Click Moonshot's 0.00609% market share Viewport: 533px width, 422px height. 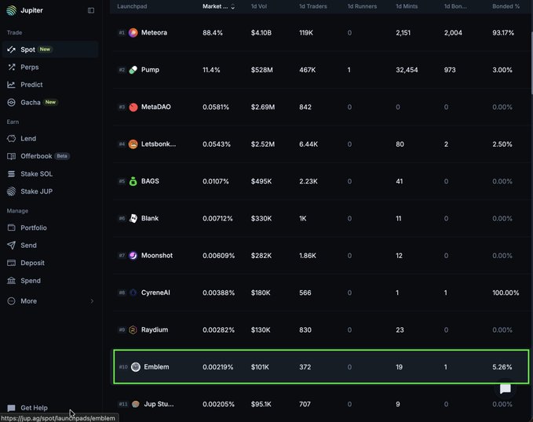tap(218, 256)
